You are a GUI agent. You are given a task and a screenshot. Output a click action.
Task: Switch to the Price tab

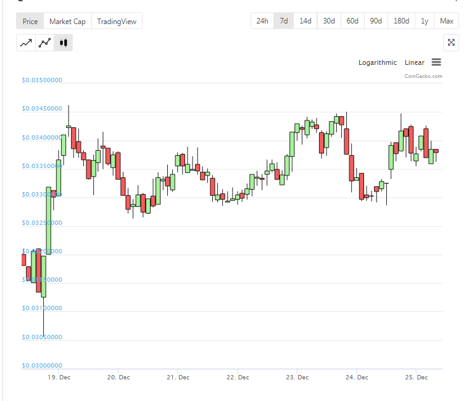click(x=30, y=21)
